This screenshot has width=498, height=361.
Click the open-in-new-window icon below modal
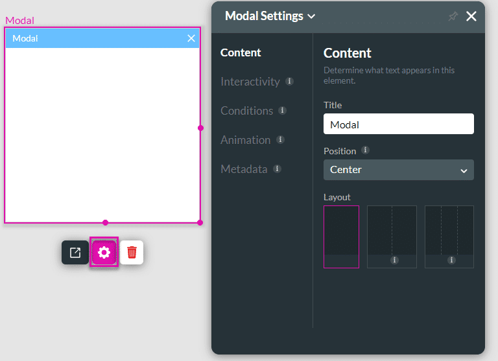pyautogui.click(x=75, y=252)
